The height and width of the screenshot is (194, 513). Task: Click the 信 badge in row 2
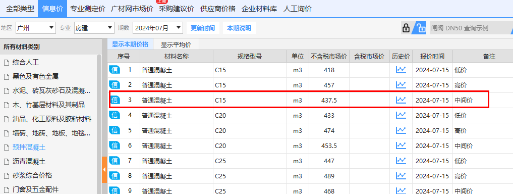pyautogui.click(x=115, y=85)
